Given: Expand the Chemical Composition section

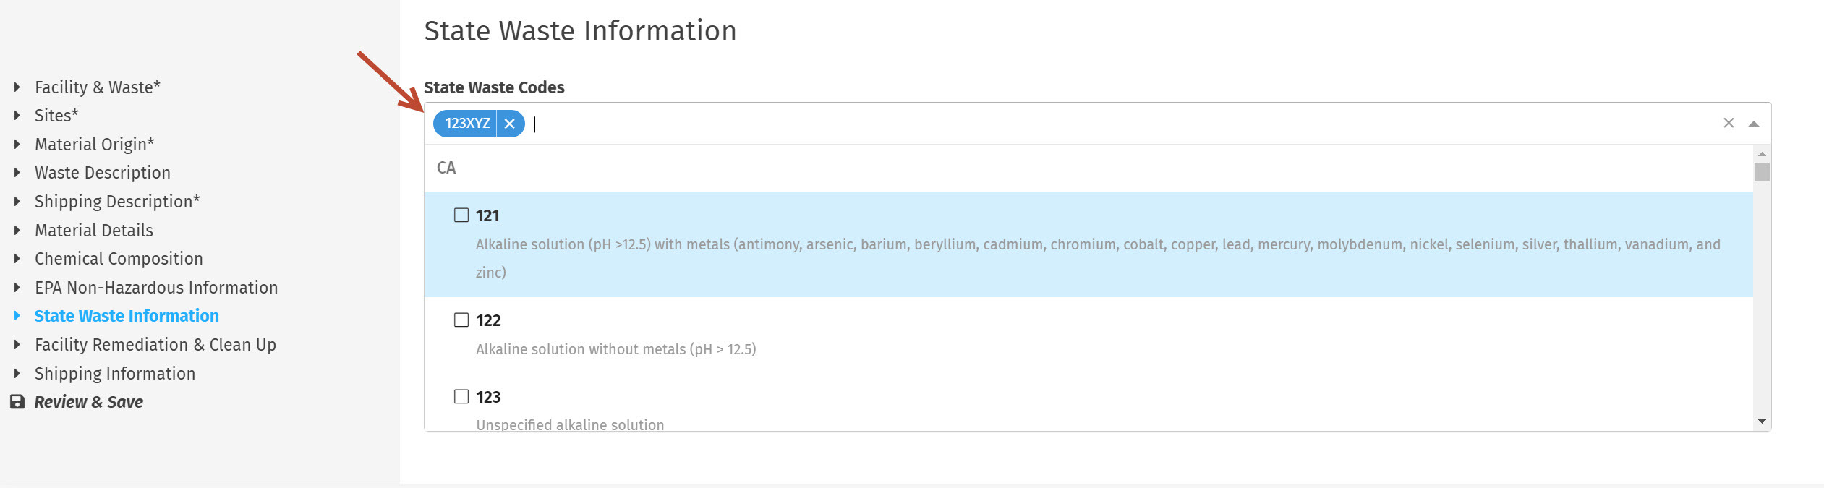Looking at the screenshot, I should click(x=118, y=259).
